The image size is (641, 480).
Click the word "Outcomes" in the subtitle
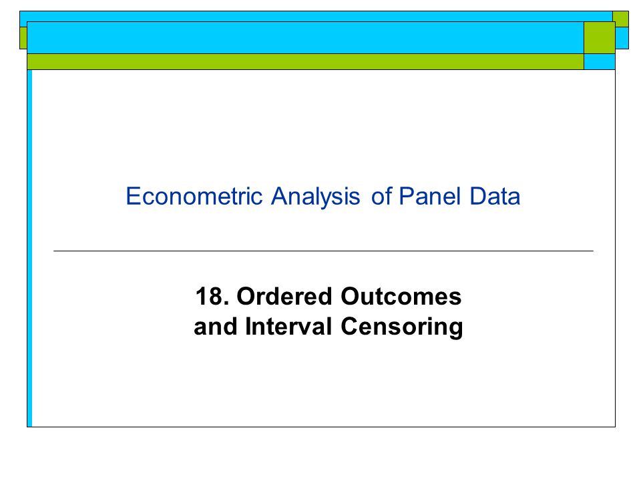(x=401, y=296)
